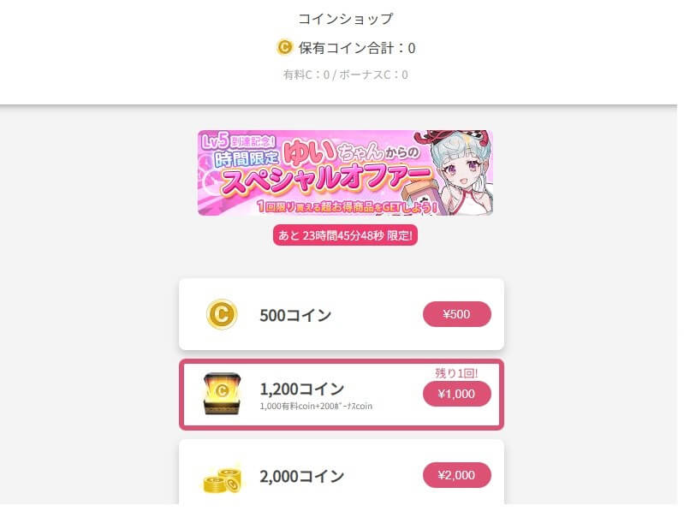This screenshot has height=517, width=684.
Task: Click the single gold coin icon for 500コイン
Action: pos(221,314)
